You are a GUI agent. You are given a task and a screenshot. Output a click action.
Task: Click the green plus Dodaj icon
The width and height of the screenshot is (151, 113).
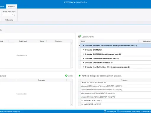[x=66, y=76]
